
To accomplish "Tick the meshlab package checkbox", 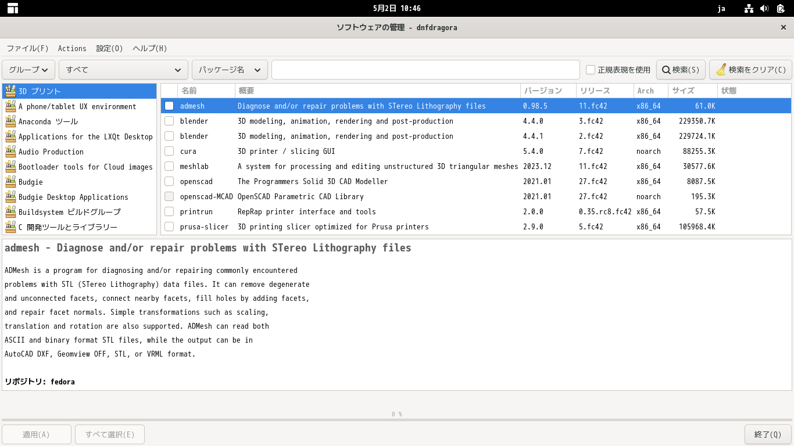I will [x=169, y=167].
